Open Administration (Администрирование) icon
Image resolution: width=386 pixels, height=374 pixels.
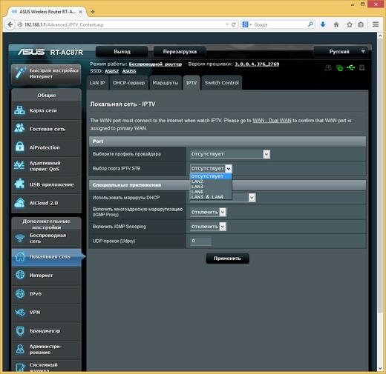[20, 349]
